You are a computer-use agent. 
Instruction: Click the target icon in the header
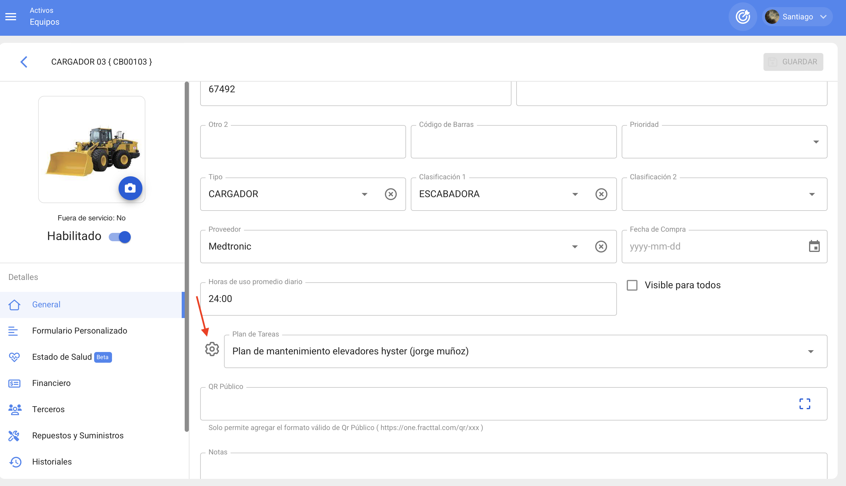743,17
